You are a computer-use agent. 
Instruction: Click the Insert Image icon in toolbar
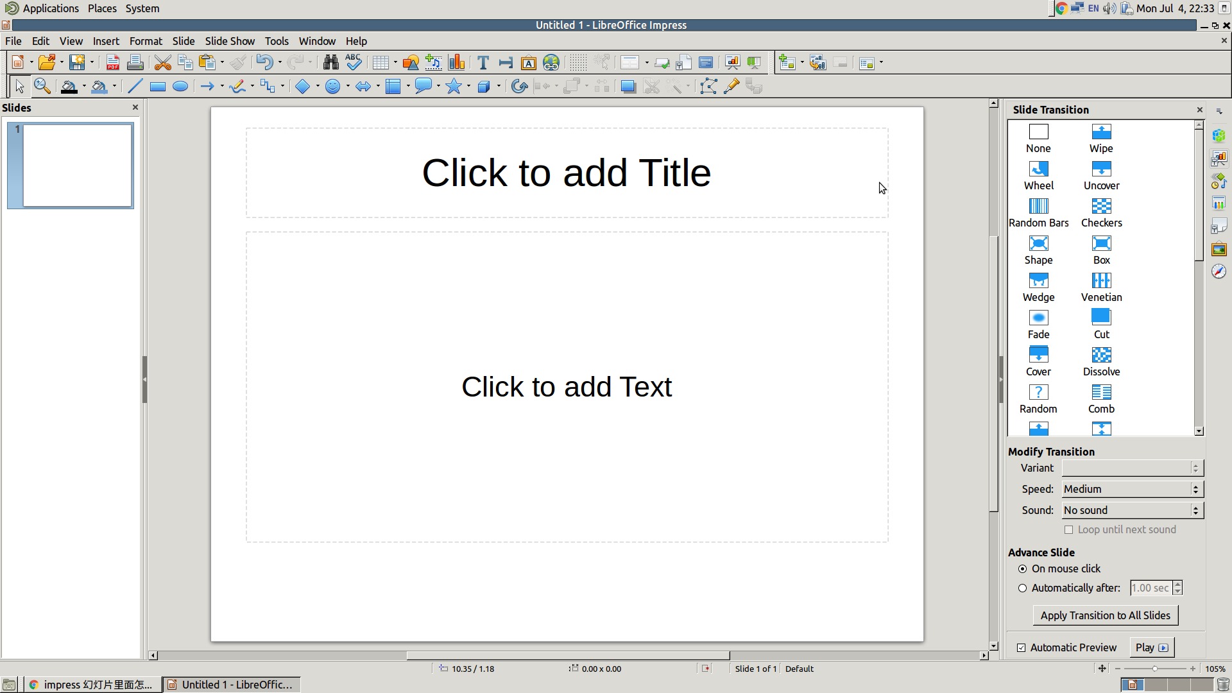pos(411,63)
